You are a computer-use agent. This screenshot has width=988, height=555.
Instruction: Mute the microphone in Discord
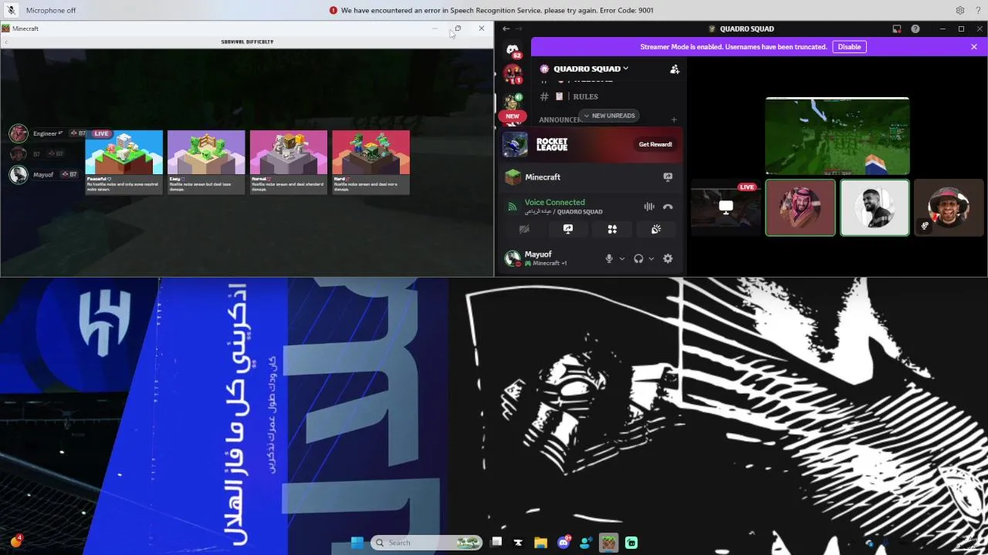(609, 259)
